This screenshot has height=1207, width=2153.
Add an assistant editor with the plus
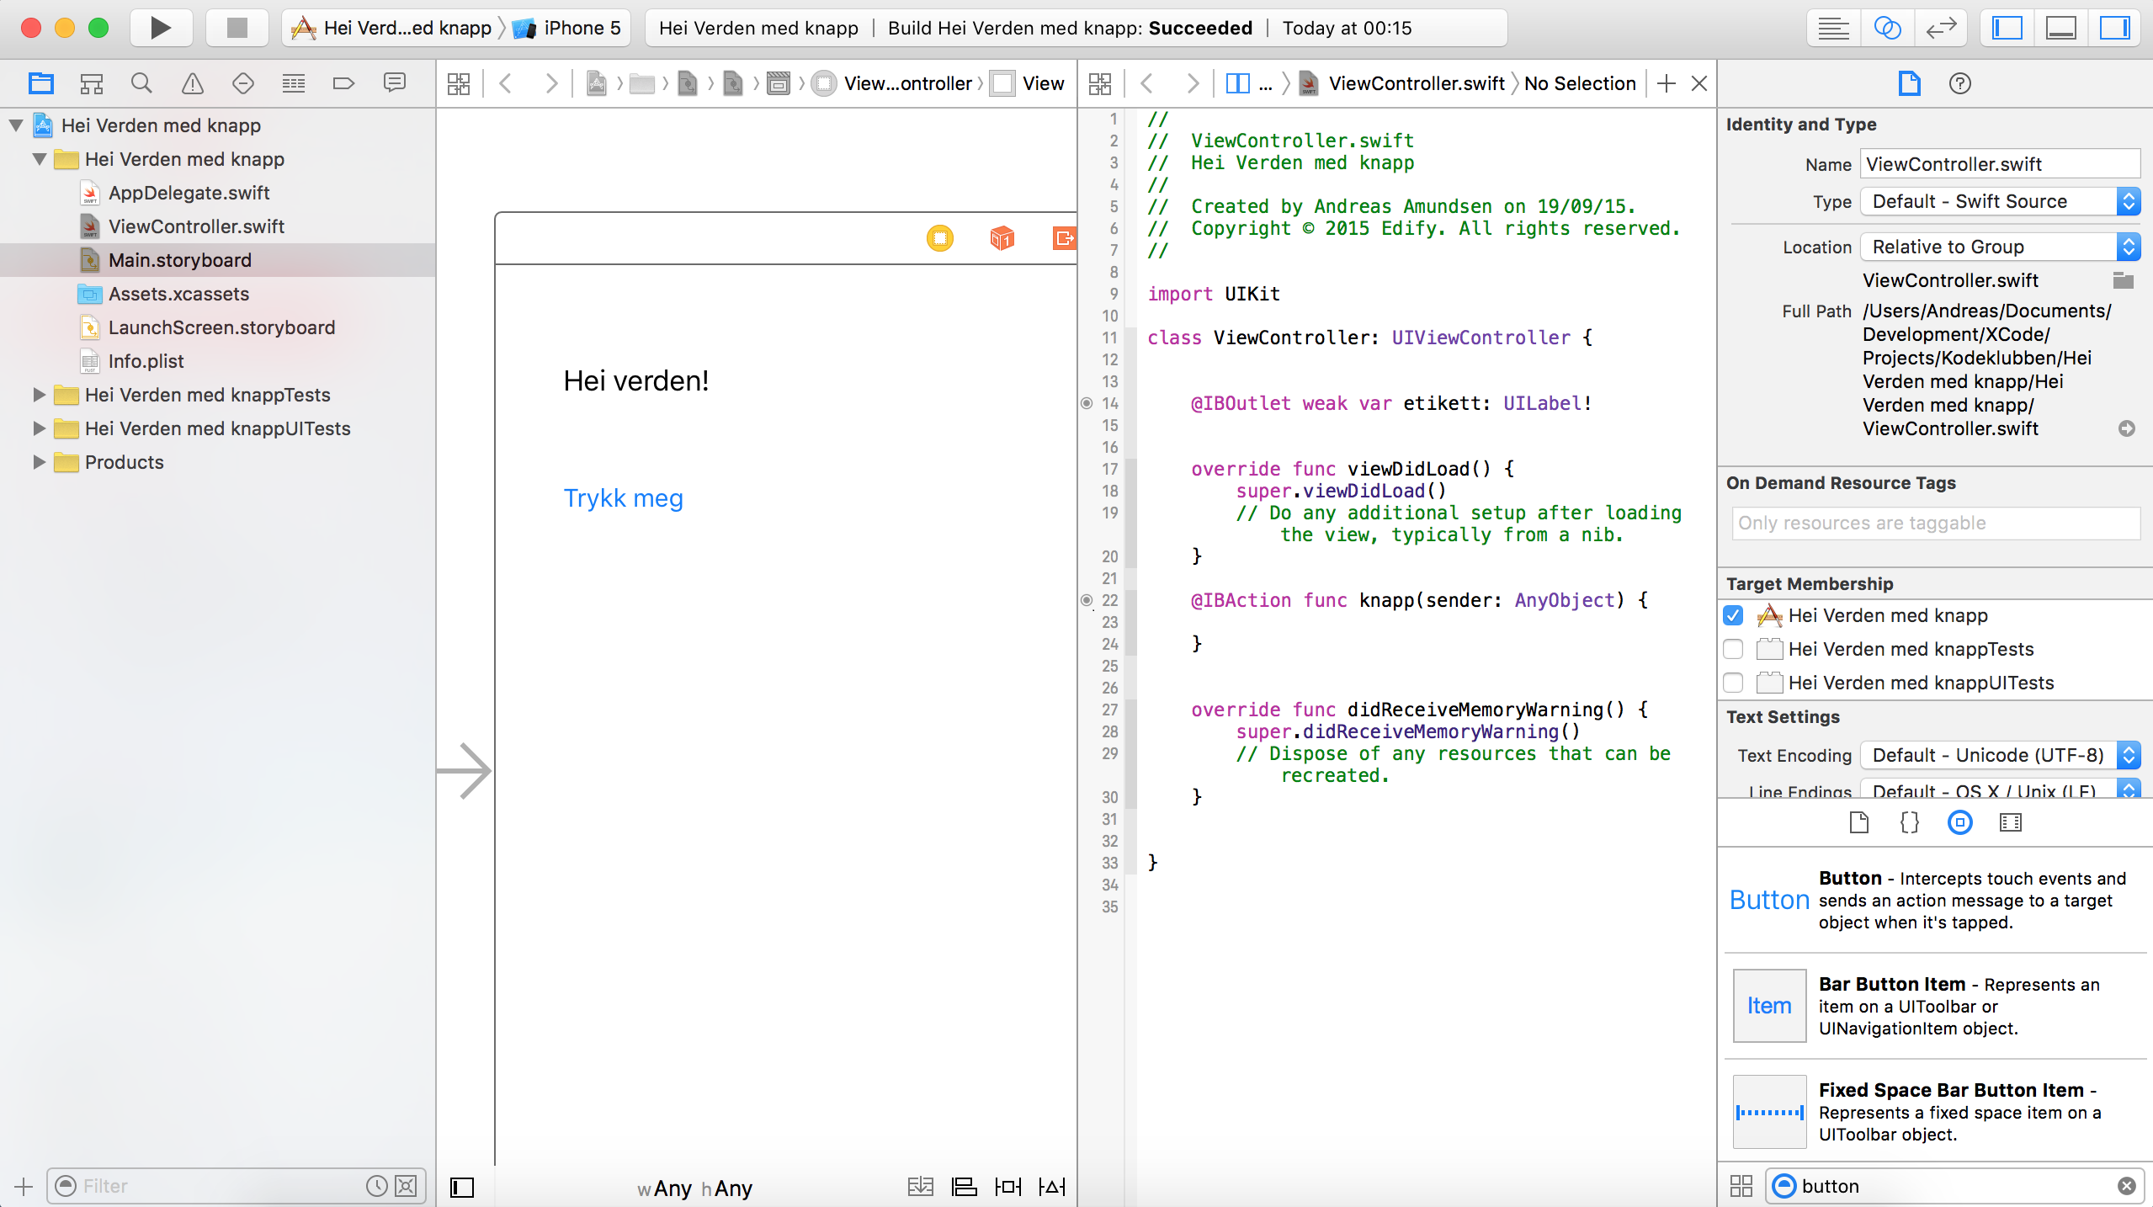1666,83
